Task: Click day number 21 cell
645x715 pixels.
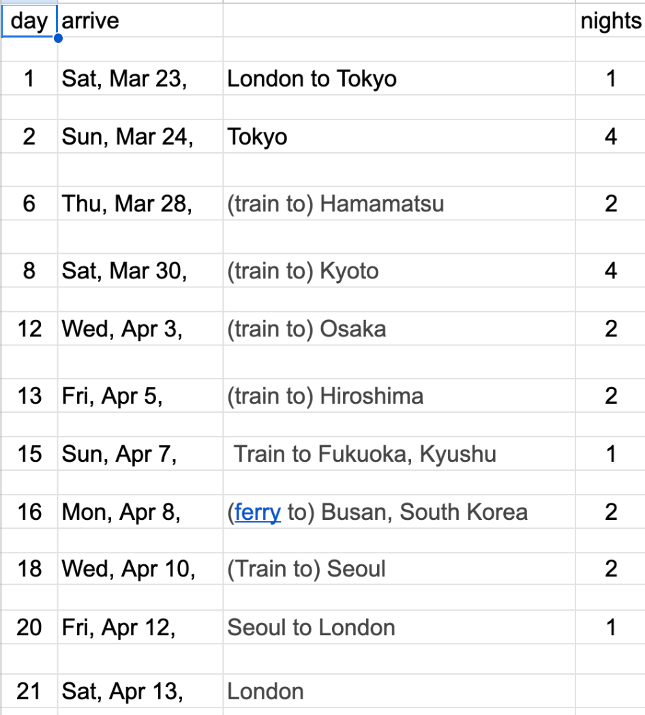Action: pyautogui.click(x=29, y=691)
